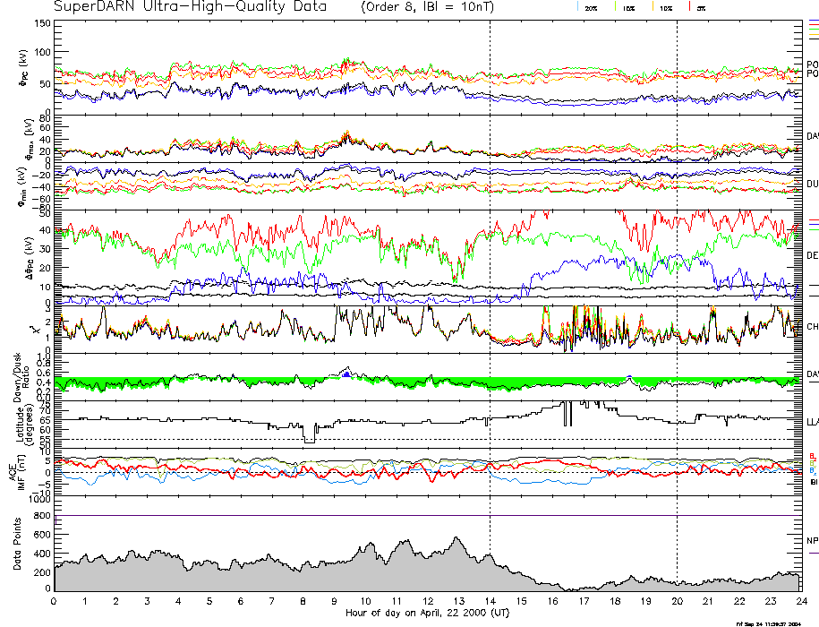
Task: Click the 150 tick on the top panel axis
Action: 41,22
